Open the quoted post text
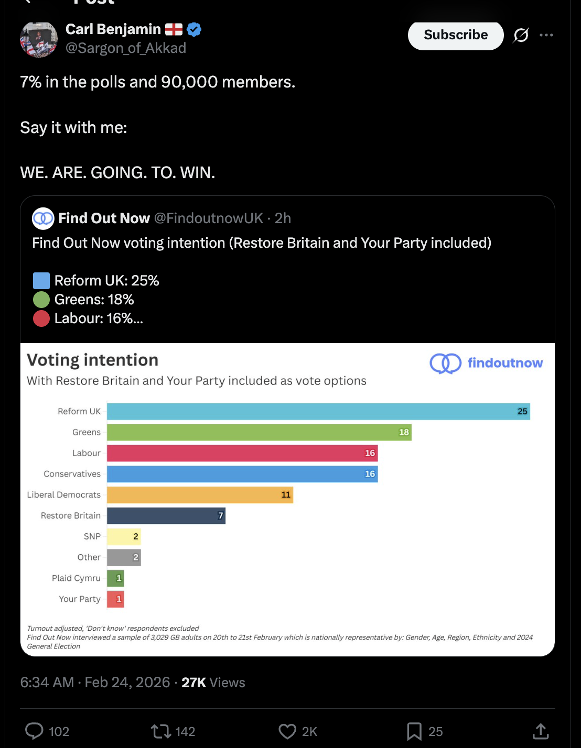The height and width of the screenshot is (748, 581). [x=261, y=243]
